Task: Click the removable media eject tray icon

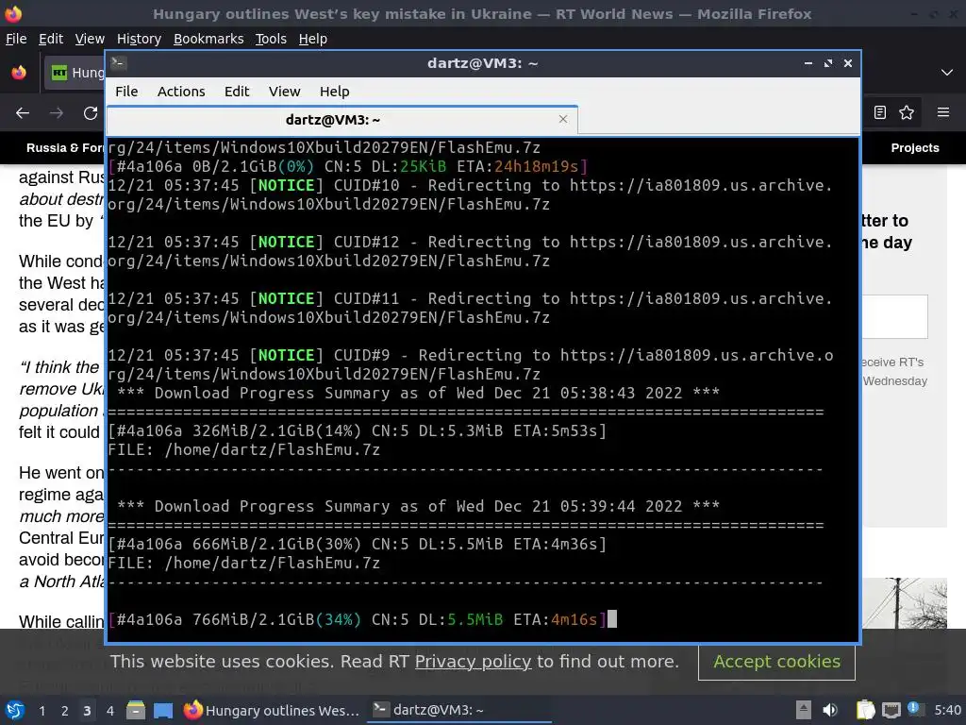Action: click(x=804, y=710)
